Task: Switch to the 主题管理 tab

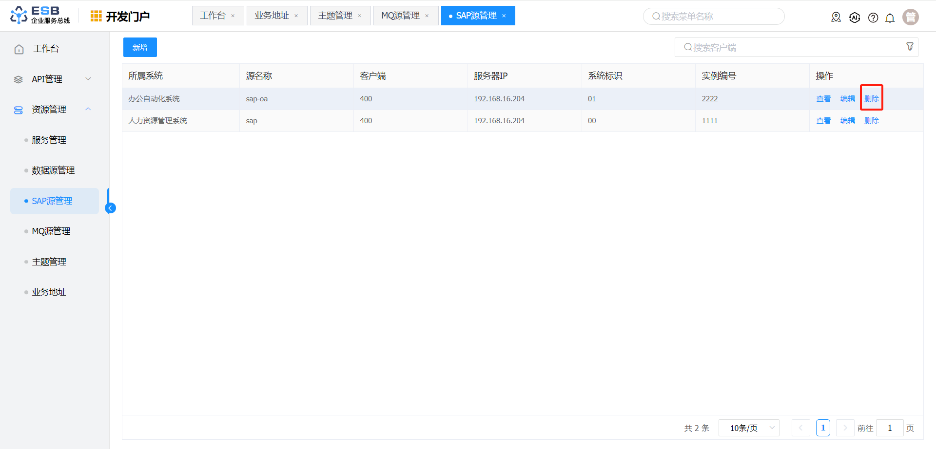Action: (335, 16)
